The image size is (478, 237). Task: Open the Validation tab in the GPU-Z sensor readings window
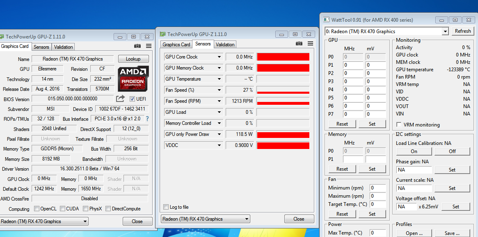point(225,45)
